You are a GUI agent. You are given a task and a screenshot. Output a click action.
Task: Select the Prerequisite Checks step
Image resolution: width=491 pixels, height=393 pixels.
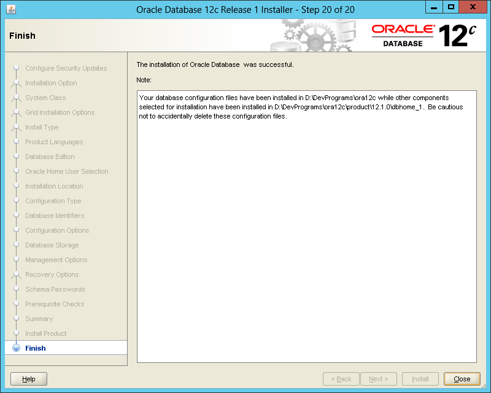tap(55, 304)
